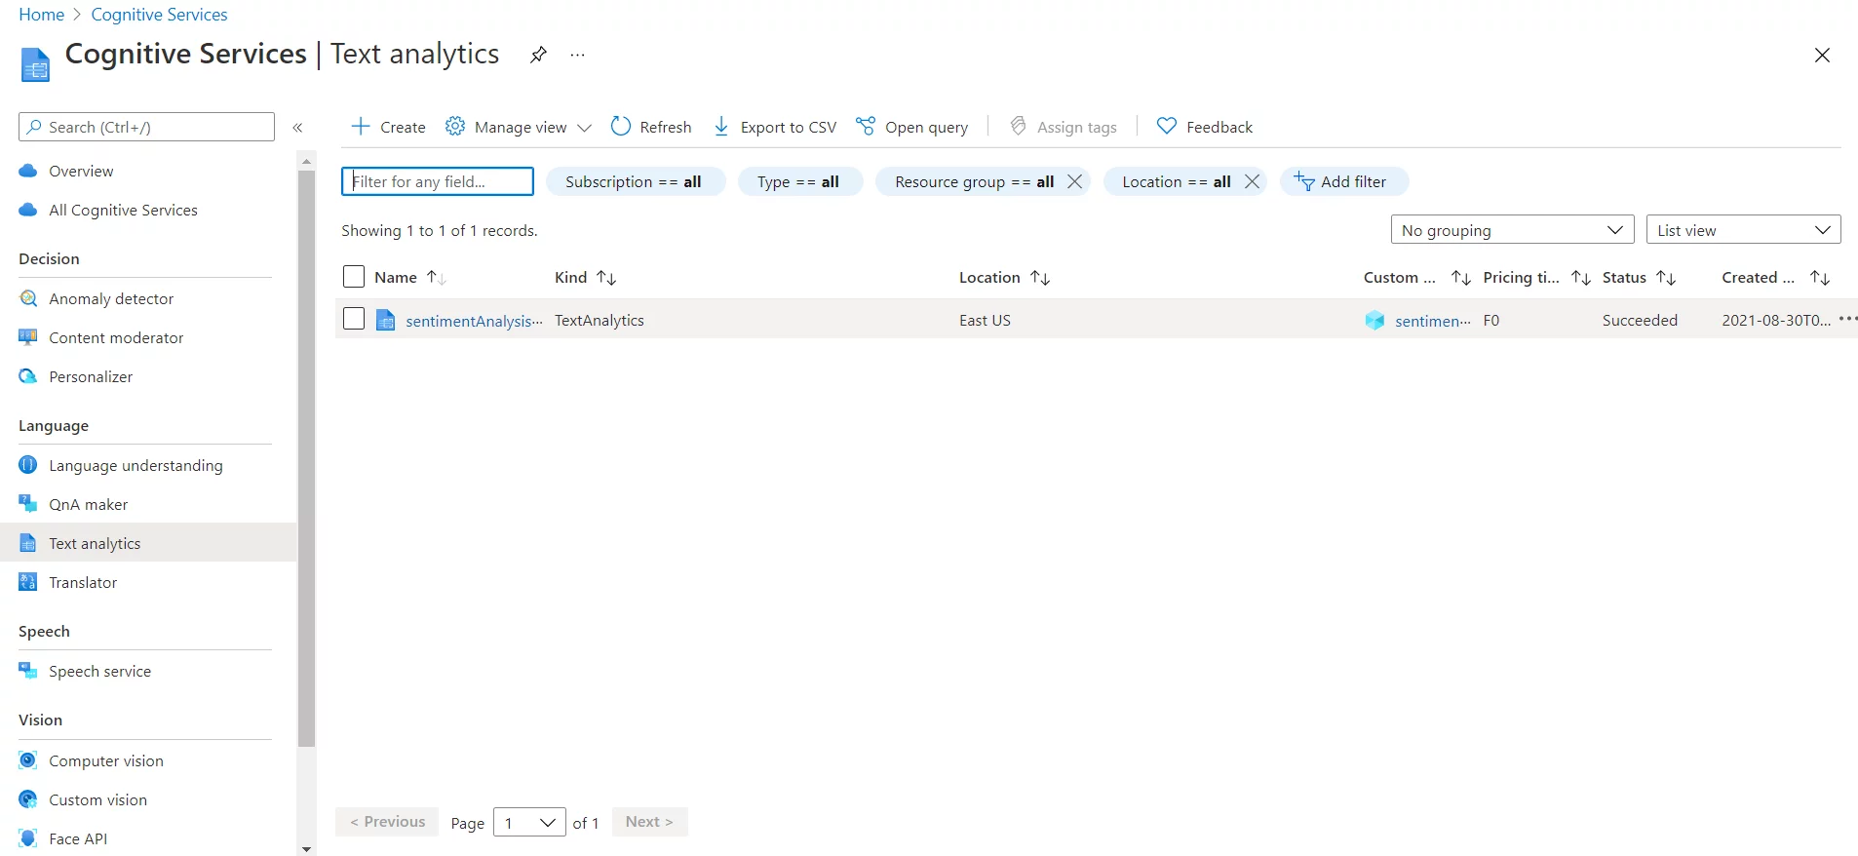Open the List view dropdown
This screenshot has height=856, width=1858.
click(x=1743, y=230)
